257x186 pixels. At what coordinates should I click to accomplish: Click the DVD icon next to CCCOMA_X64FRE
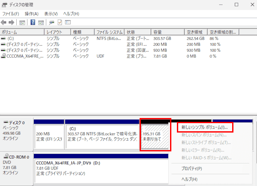(3, 56)
